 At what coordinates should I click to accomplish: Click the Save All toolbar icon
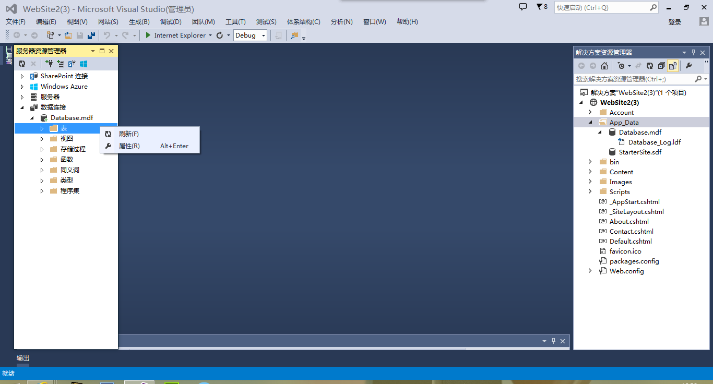91,35
